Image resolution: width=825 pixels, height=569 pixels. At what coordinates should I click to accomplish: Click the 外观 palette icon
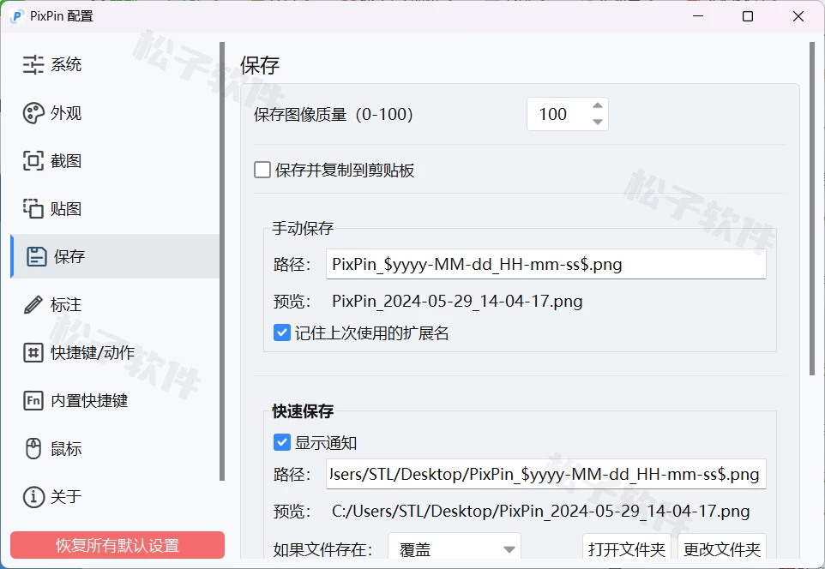tap(33, 113)
